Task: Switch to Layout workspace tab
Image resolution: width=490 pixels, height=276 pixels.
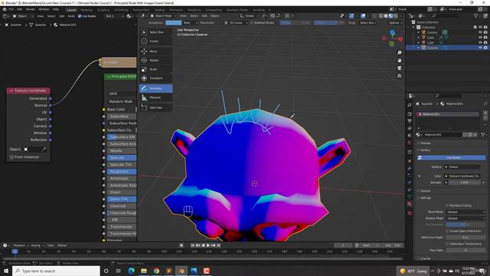Action: [x=71, y=10]
